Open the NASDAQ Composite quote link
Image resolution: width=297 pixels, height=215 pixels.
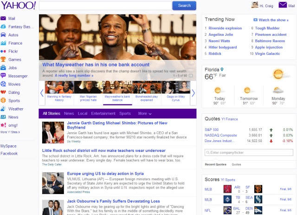coord(221,135)
